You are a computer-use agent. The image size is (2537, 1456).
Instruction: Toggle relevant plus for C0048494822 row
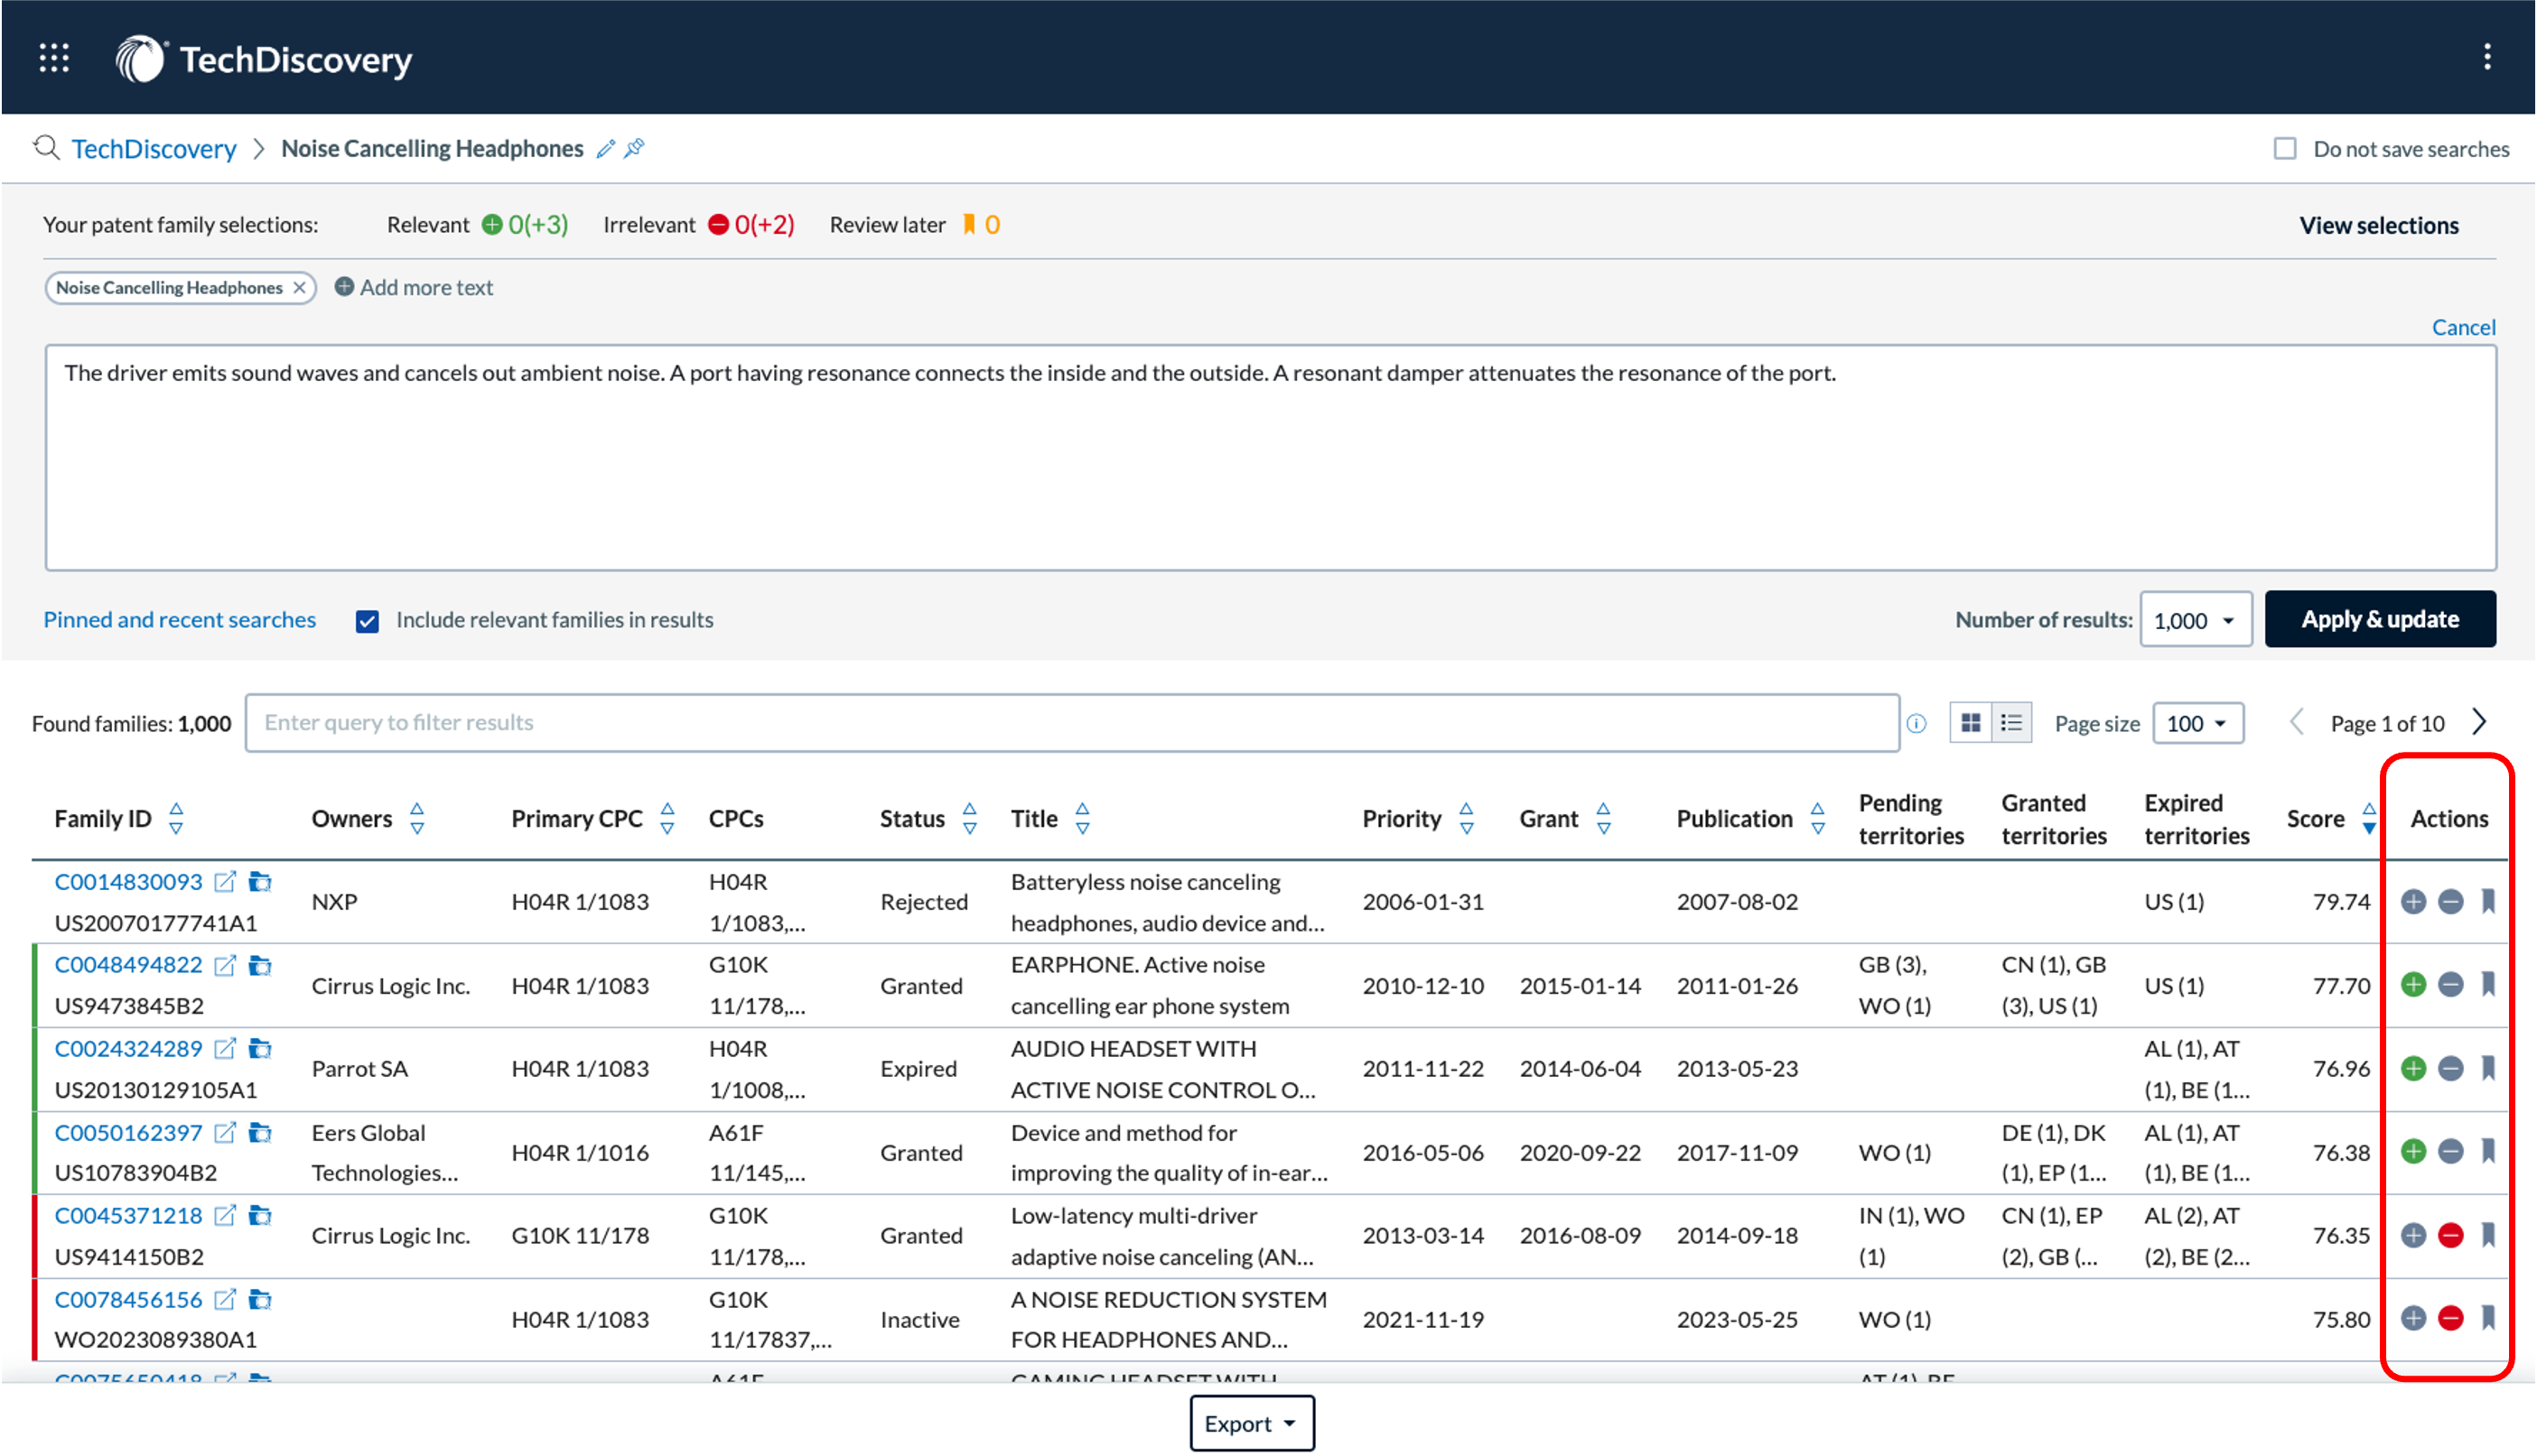tap(2413, 985)
